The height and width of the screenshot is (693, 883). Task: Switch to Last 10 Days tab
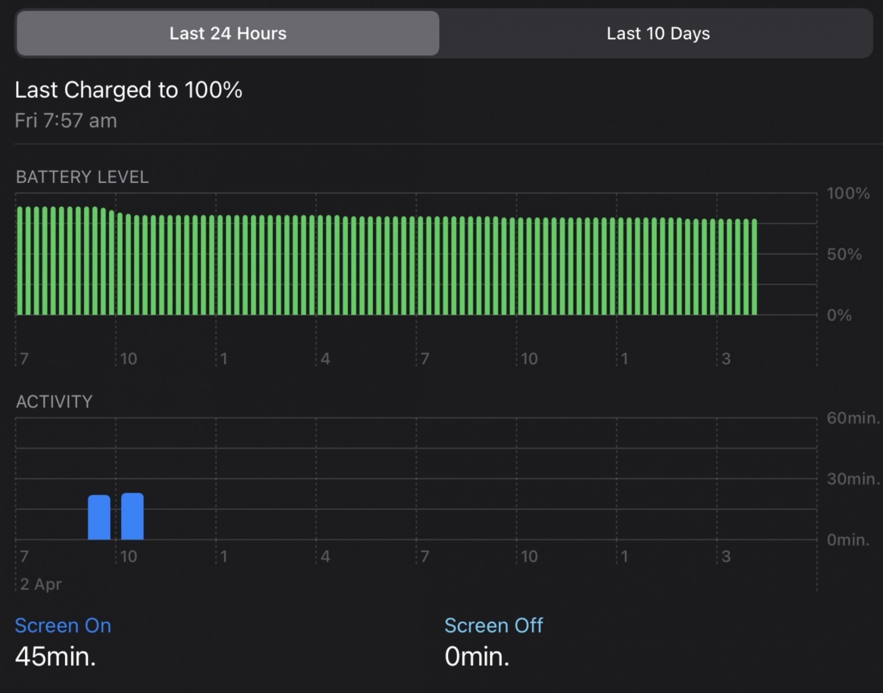657,34
